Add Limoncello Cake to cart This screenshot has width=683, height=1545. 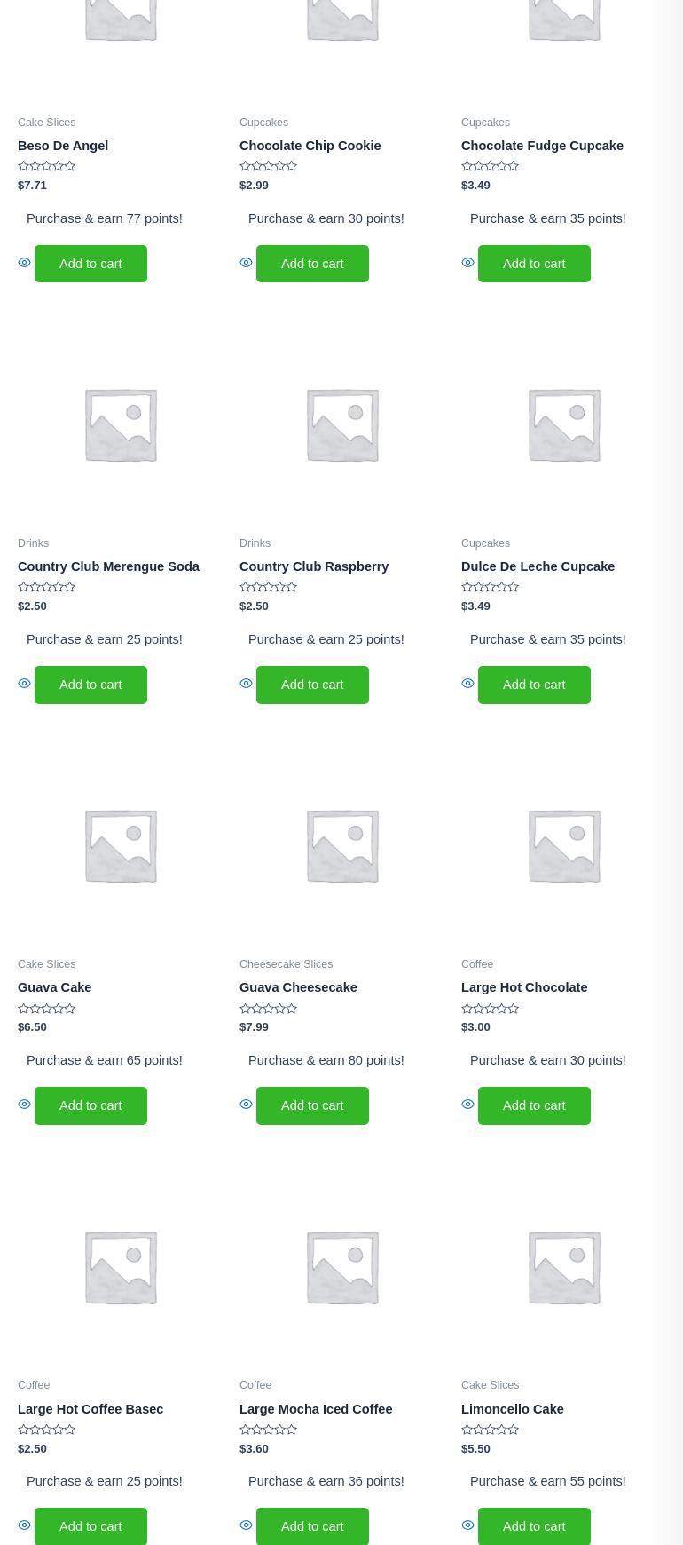(534, 1526)
